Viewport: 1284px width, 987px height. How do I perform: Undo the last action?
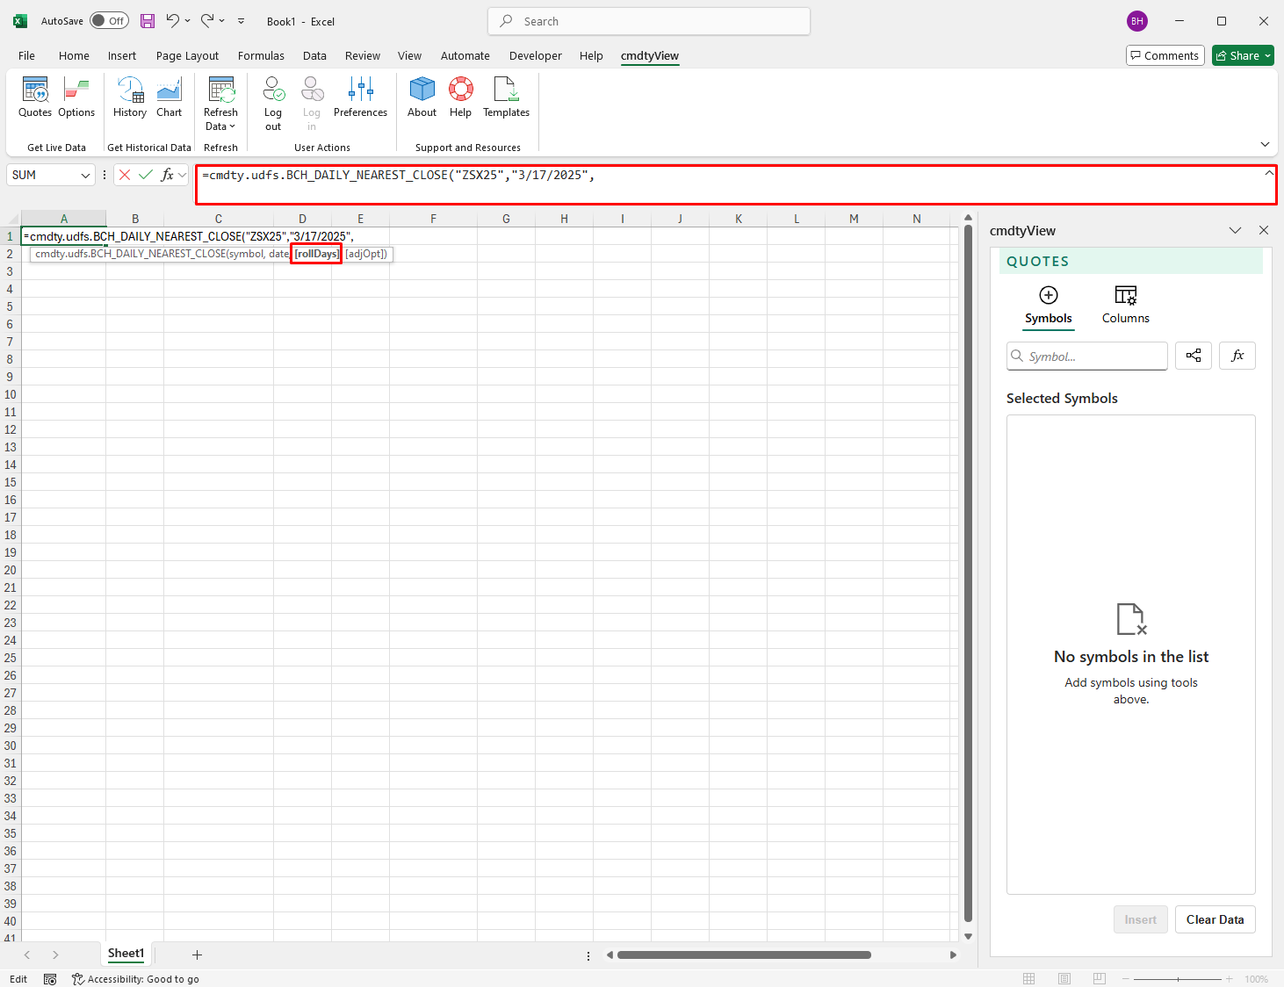[173, 21]
